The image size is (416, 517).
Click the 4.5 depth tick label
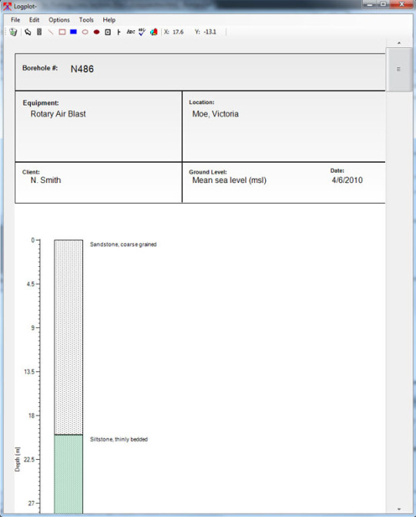coord(31,284)
